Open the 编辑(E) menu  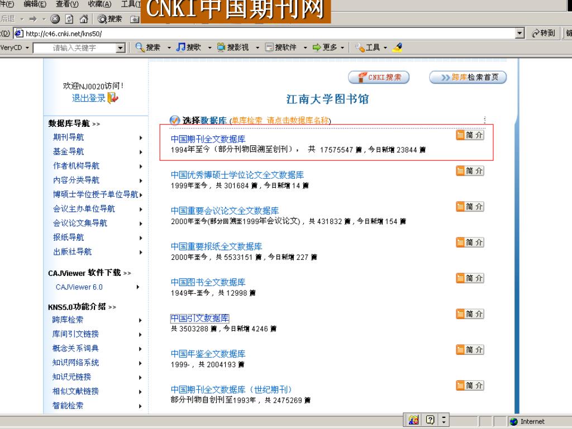click(35, 4)
